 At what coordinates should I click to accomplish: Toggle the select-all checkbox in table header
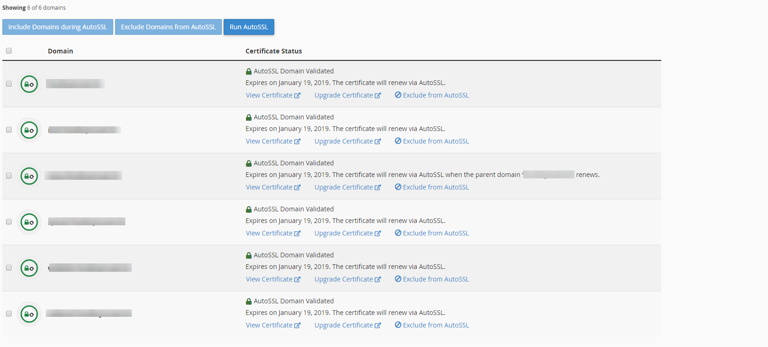[9, 51]
